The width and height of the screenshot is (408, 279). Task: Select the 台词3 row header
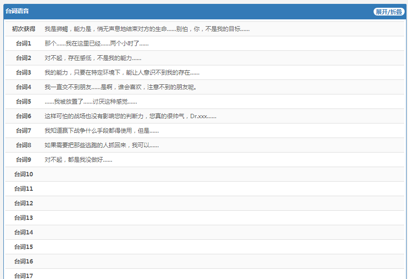click(x=23, y=73)
